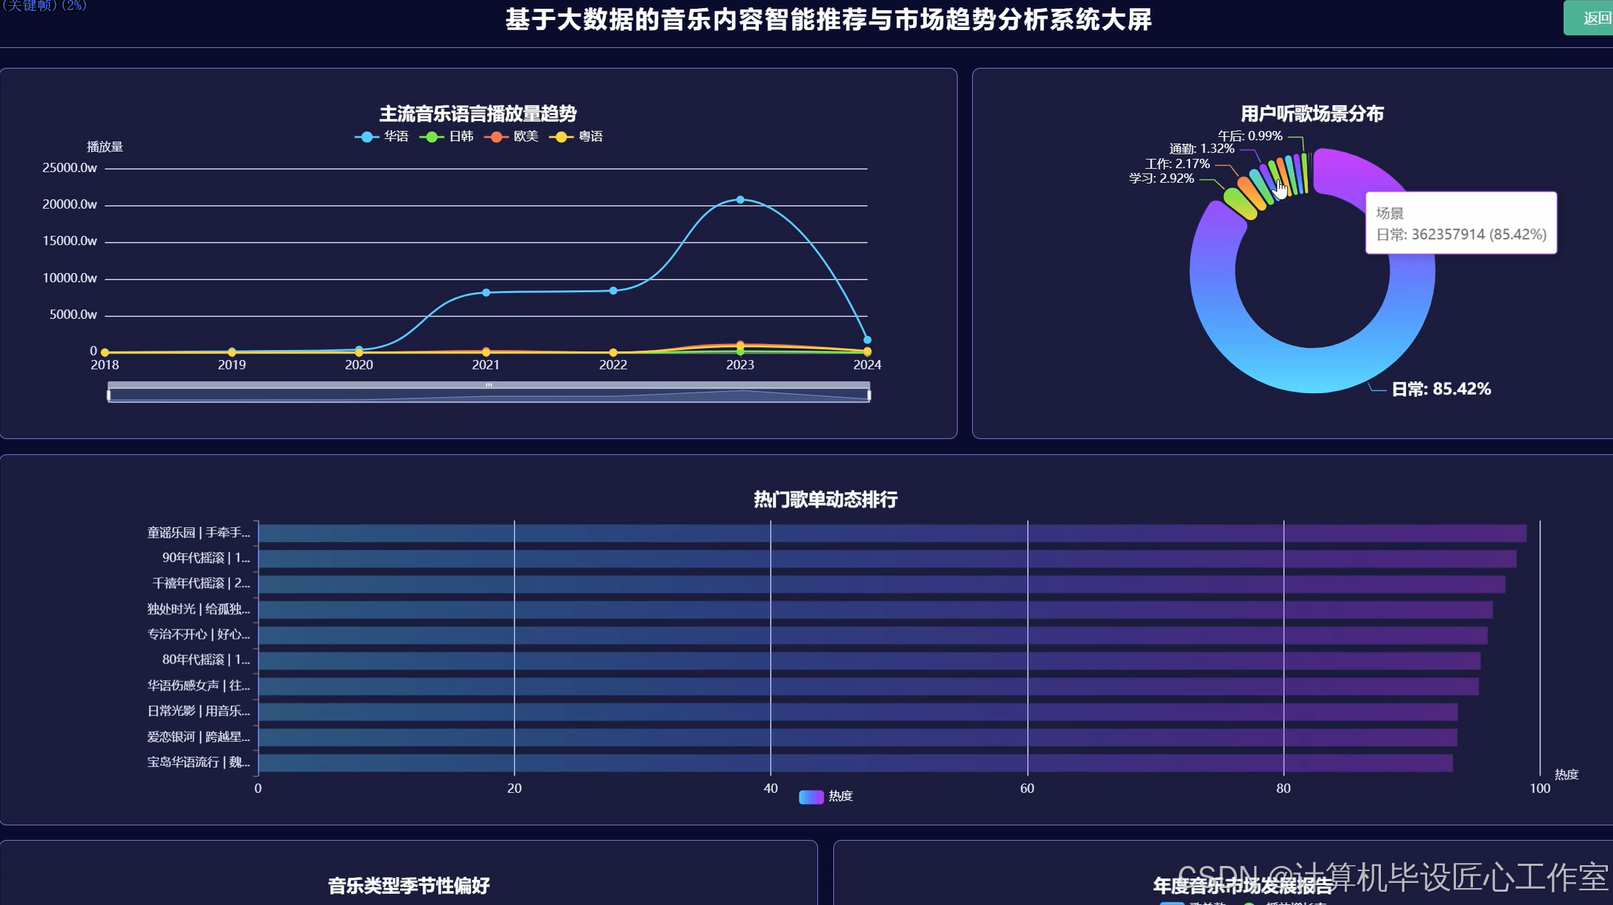The width and height of the screenshot is (1613, 905).
Task: Click the 华语 2021 data point
Action: click(x=486, y=292)
